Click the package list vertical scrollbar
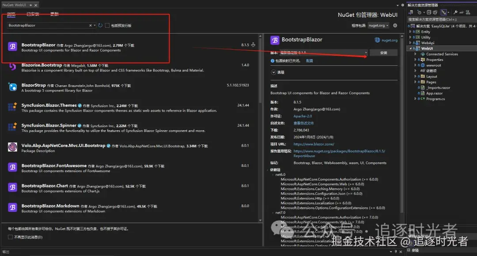Screen dimensions: 477x256 (x=260, y=70)
